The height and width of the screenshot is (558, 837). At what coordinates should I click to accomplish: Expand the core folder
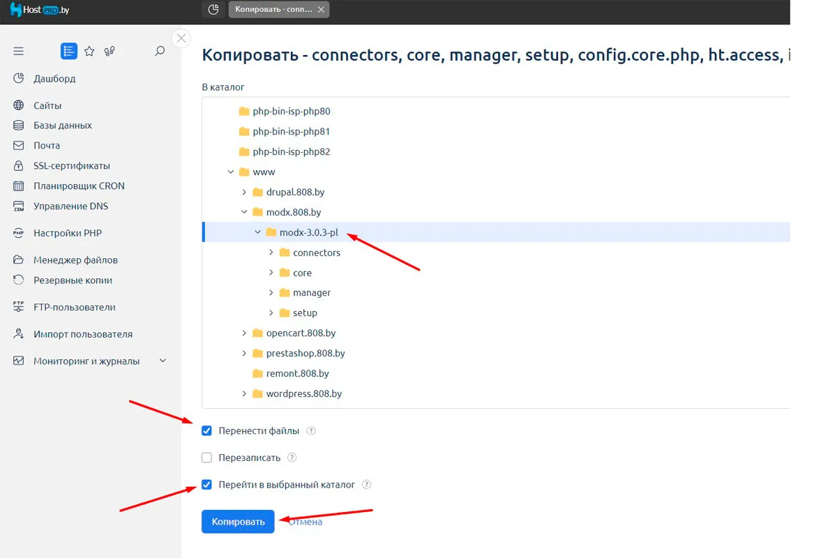(x=271, y=273)
